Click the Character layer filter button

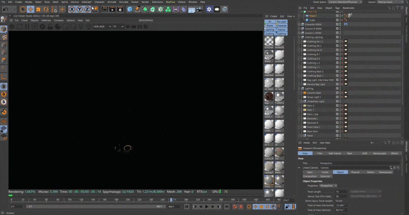tap(282, 26)
